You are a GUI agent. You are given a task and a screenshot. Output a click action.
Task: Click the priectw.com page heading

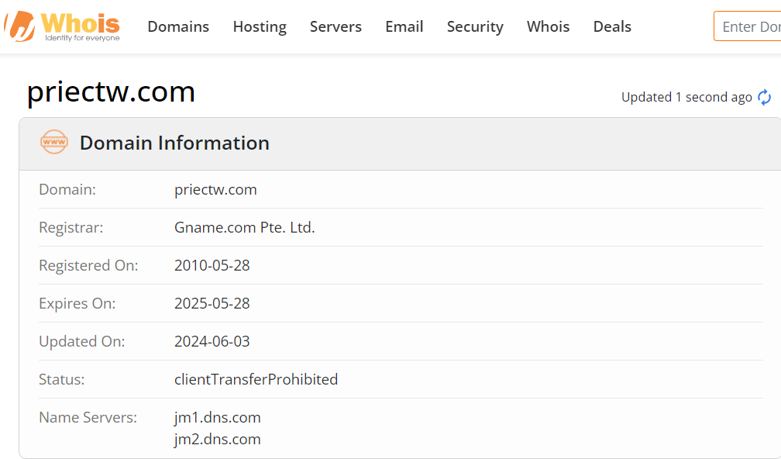(x=111, y=91)
